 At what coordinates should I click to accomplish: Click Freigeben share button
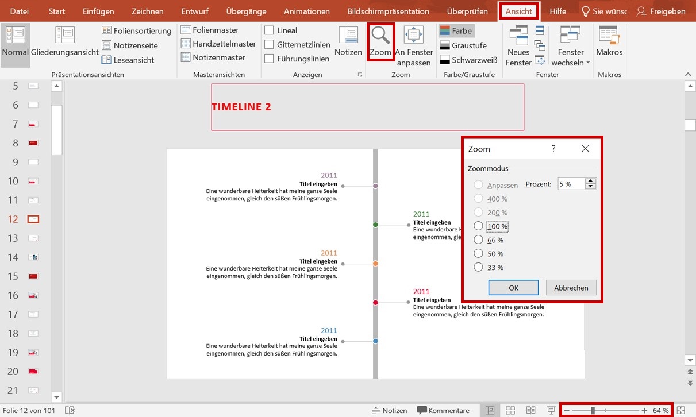pyautogui.click(x=661, y=11)
